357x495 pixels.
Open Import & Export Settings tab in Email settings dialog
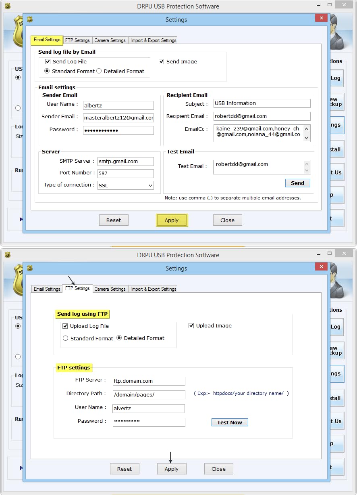(154, 40)
